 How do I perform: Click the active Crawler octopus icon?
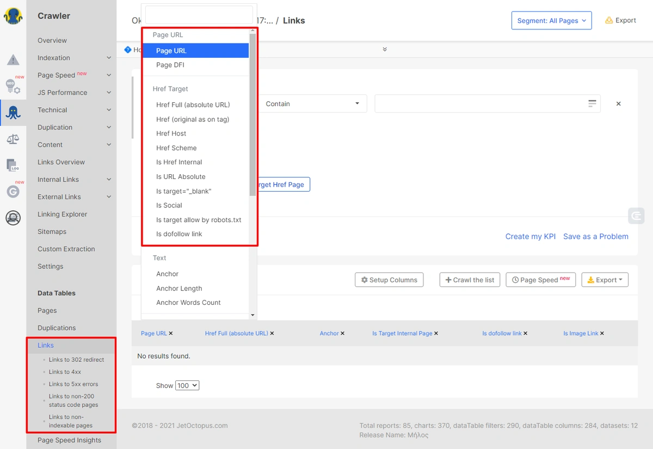(x=12, y=113)
